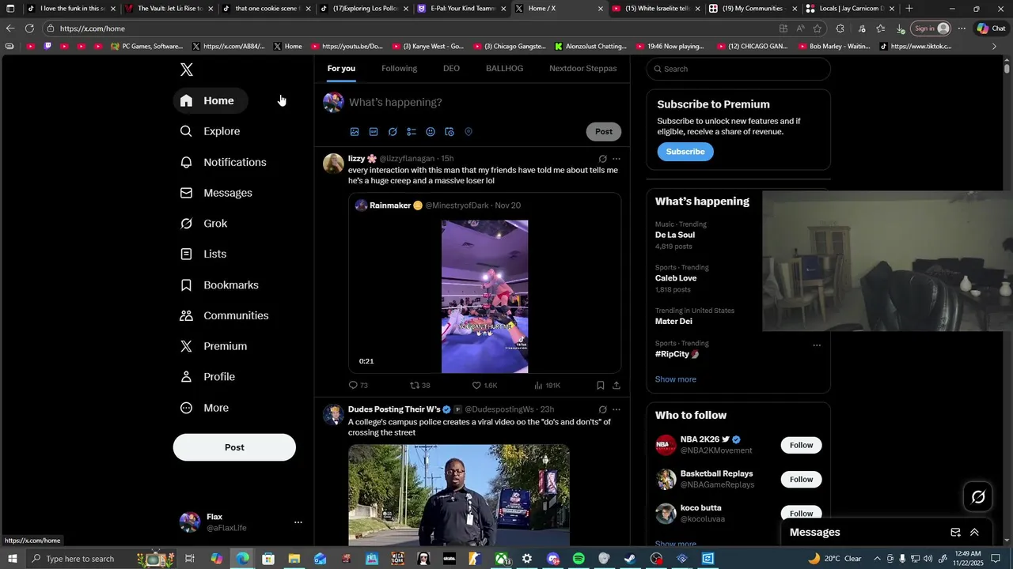Click Show more under What's happening
Viewport: 1013px width, 569px height.
[x=675, y=379]
